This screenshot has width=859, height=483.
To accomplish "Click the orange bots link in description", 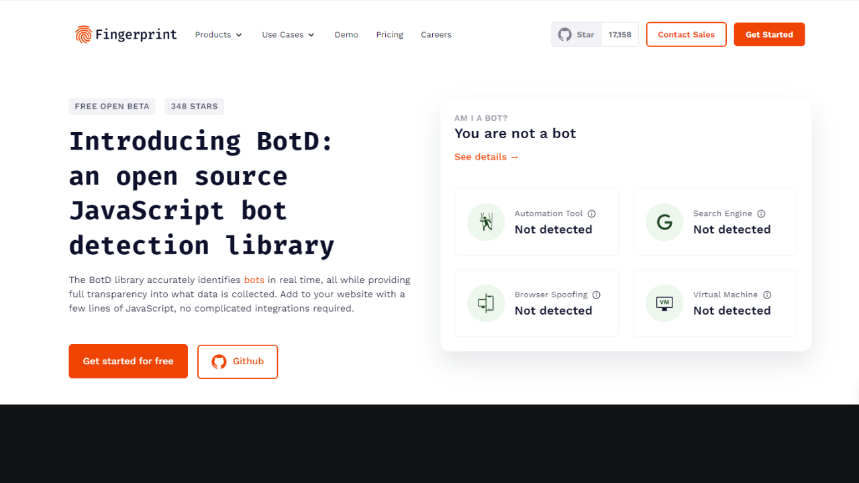I will (x=254, y=280).
